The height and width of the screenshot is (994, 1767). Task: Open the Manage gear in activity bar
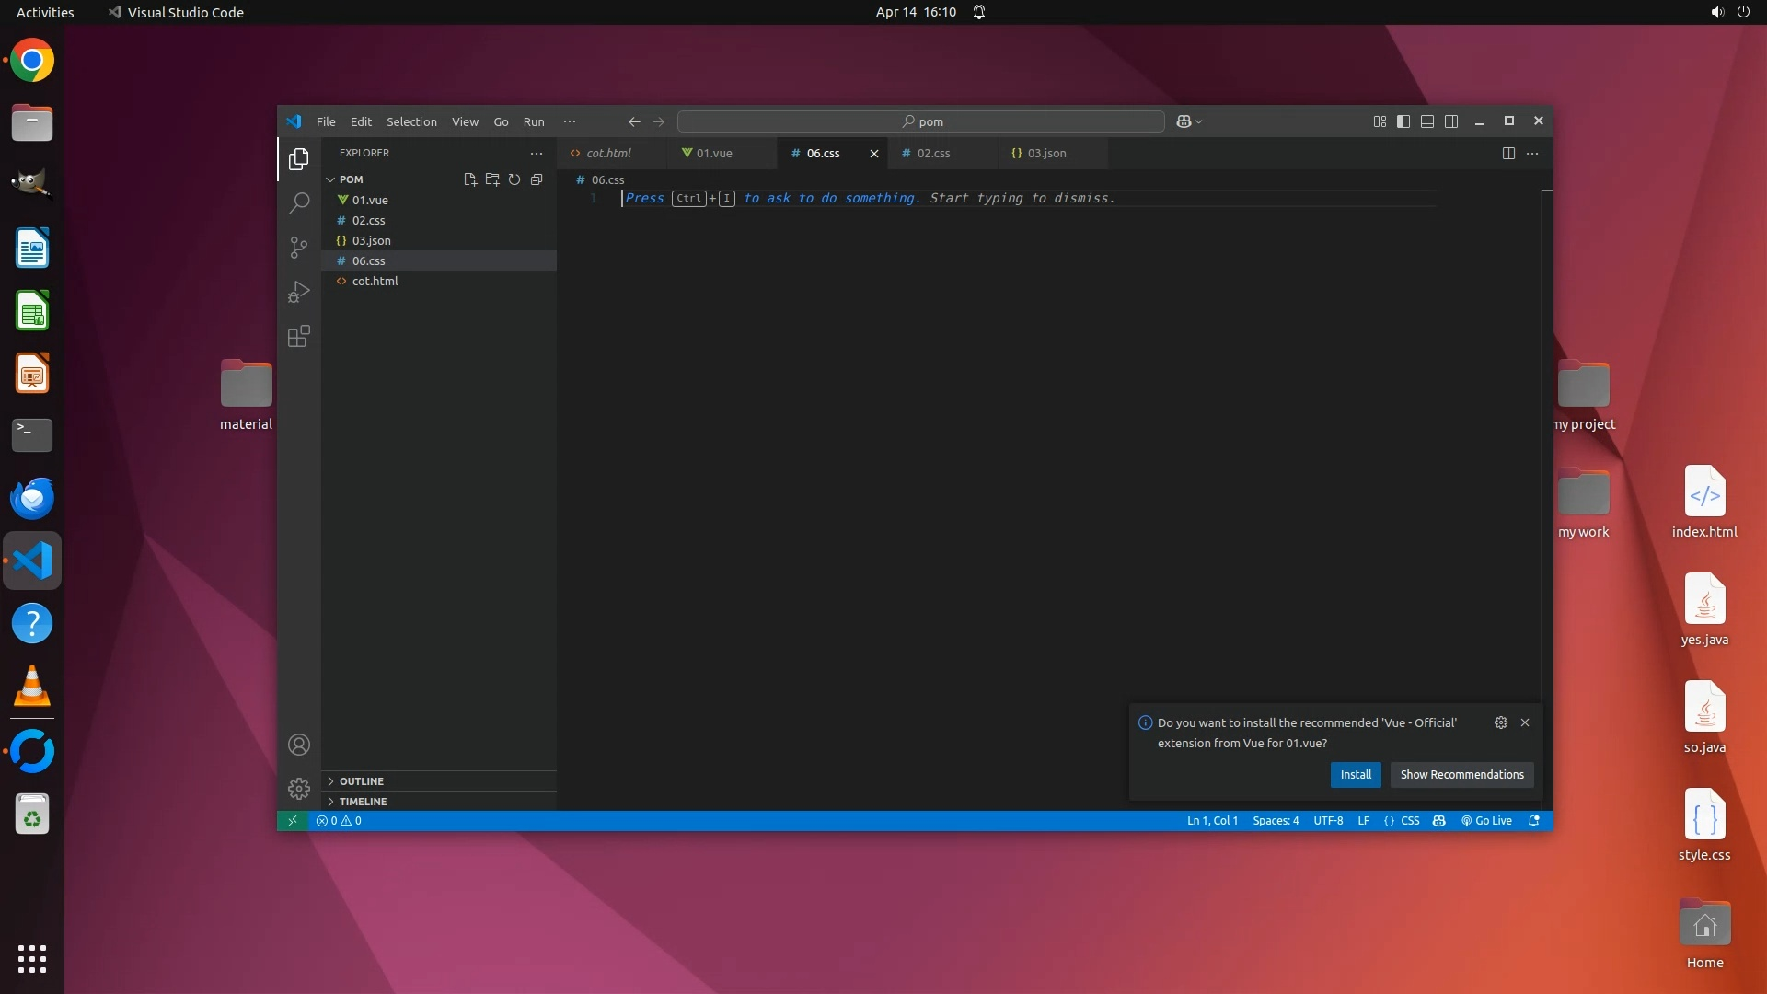point(299,789)
